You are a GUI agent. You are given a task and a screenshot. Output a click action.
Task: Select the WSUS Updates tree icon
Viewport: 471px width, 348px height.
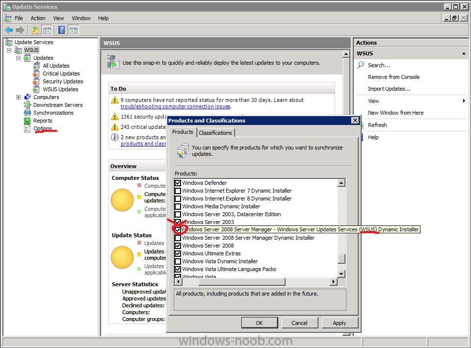click(36, 89)
